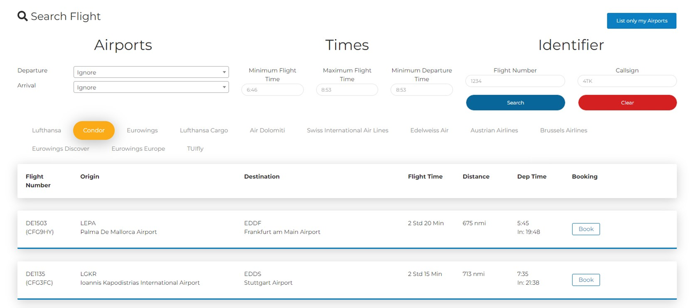Image resolution: width=696 pixels, height=308 pixels.
Task: Select Swiss International Air Lines tab
Action: (347, 130)
